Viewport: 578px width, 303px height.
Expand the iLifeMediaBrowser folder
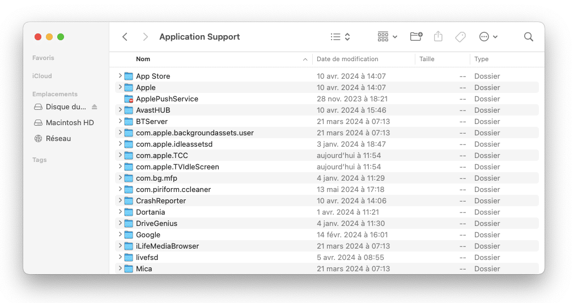tap(120, 245)
